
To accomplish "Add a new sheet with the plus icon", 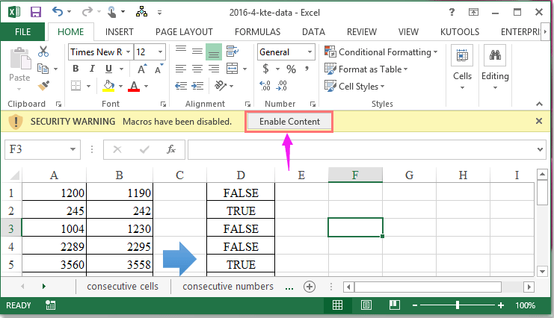I will pos(309,286).
